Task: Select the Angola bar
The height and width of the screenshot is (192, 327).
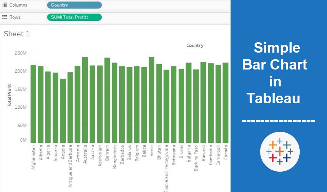Action: (63, 111)
